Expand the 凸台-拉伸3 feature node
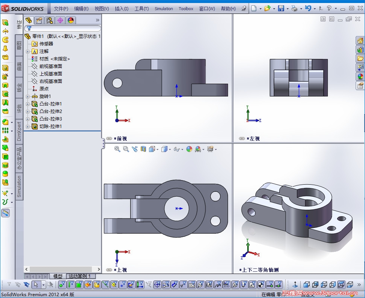Screen dimensions: 365x298 pos(27,119)
